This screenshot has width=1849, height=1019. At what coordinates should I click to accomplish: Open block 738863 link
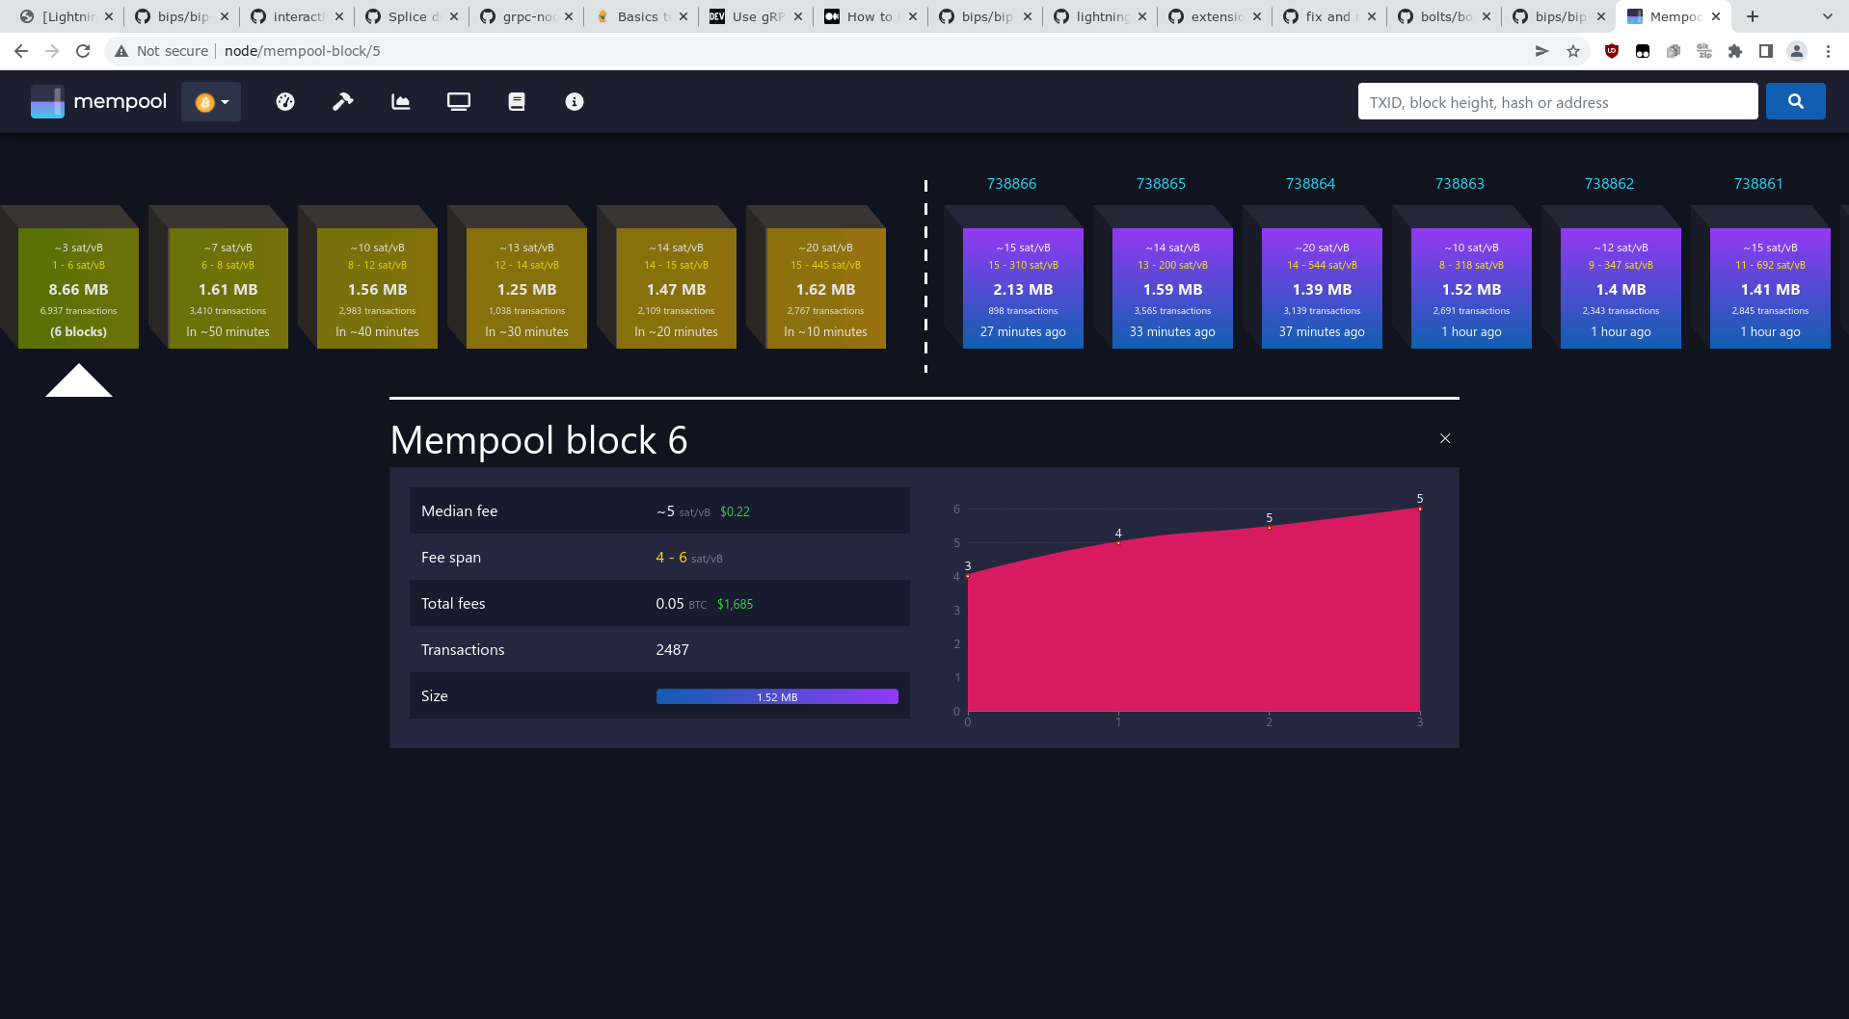(x=1460, y=183)
